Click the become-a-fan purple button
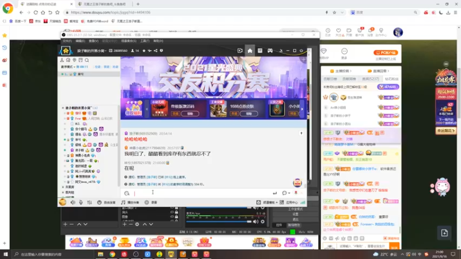461x259 pixels. coord(388,87)
